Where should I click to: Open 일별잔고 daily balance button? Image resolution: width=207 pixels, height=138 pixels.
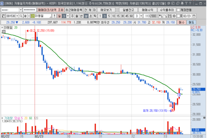(128, 10)
